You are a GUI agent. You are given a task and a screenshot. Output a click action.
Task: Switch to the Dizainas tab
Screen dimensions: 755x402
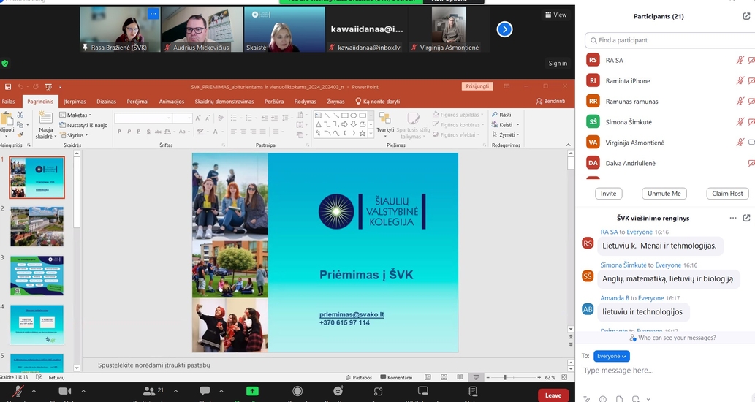[106, 102]
